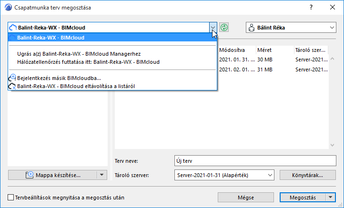Viewport: 344px width, 208px height.
Task: Click the Archicad logo in title bar
Action: coord(8,8)
